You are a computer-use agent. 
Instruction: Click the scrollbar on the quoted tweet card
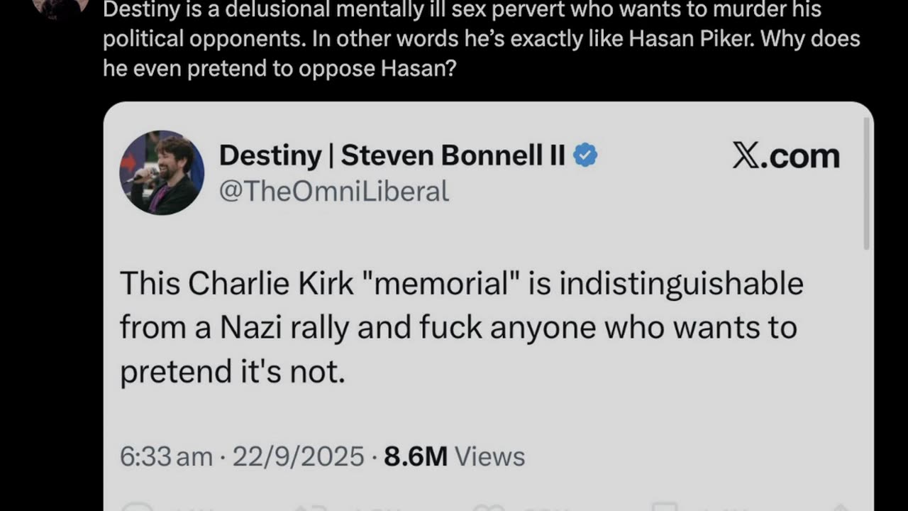pos(866,185)
